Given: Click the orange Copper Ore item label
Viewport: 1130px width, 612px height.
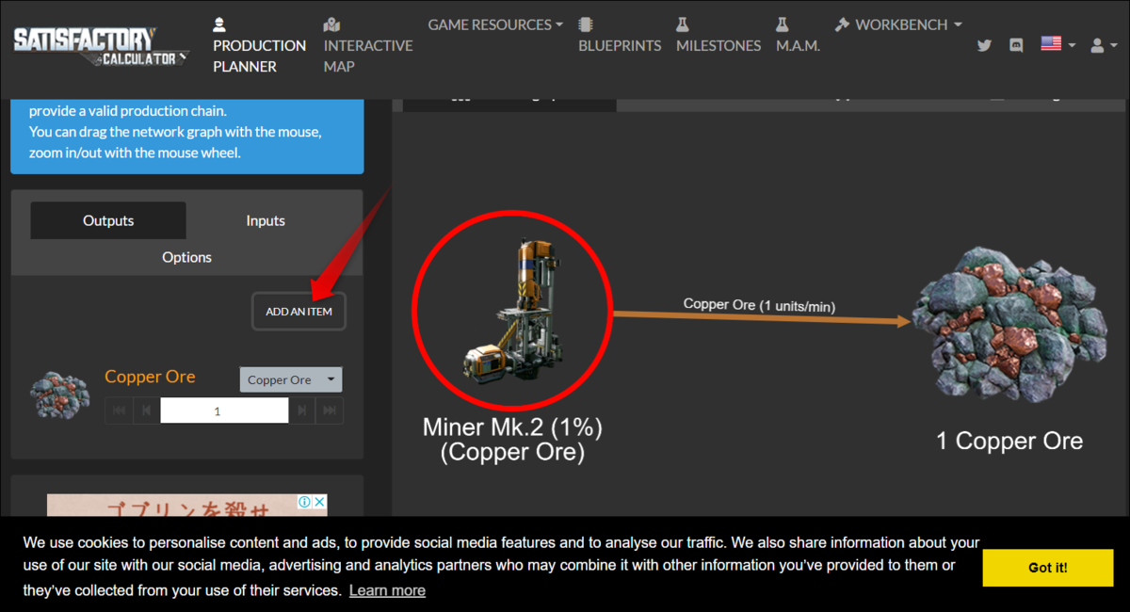Looking at the screenshot, I should [x=150, y=377].
